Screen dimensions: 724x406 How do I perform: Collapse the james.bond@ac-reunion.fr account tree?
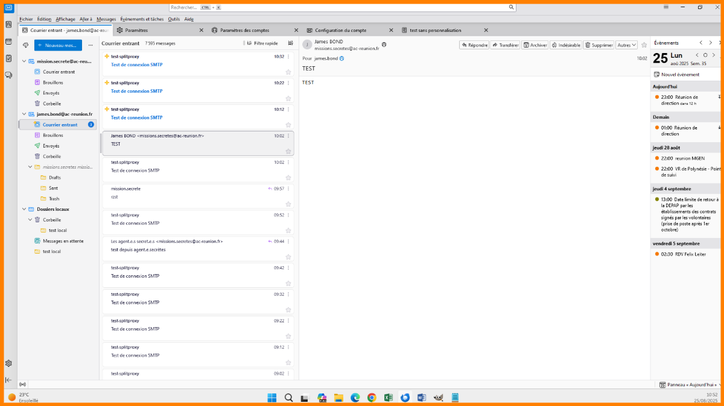pyautogui.click(x=24, y=114)
